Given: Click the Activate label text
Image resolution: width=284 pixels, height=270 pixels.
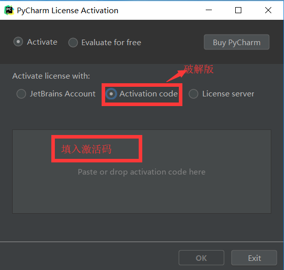Looking at the screenshot, I should (x=42, y=42).
